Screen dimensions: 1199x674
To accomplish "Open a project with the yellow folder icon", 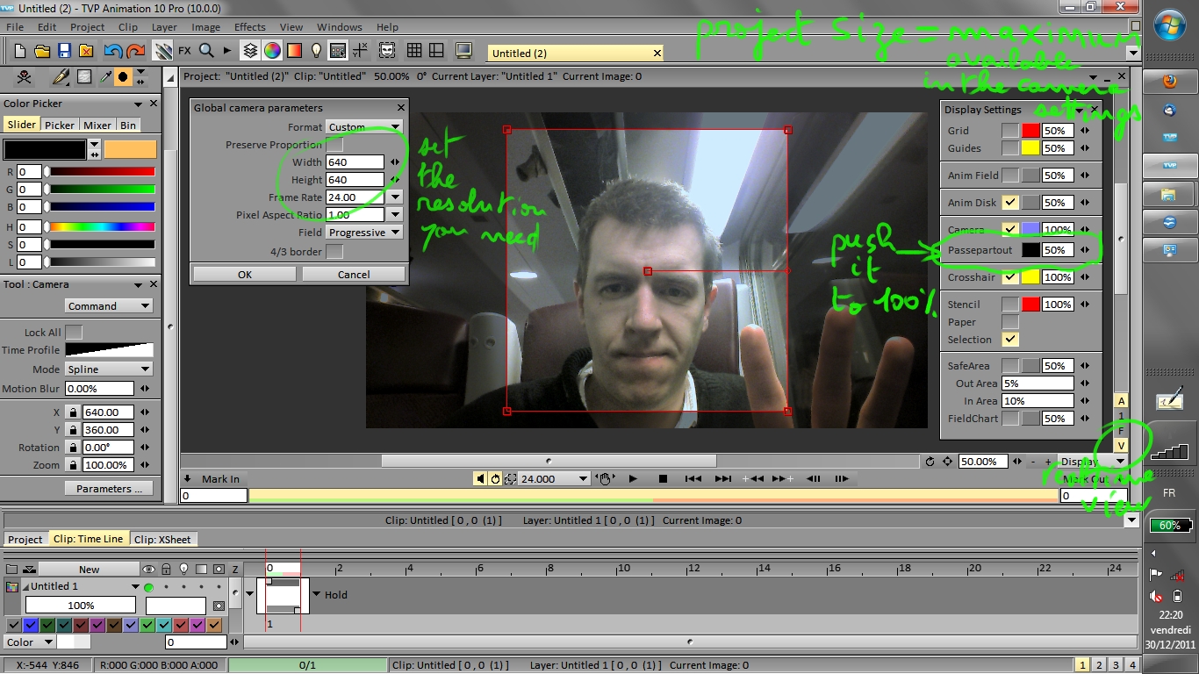I will tap(41, 51).
